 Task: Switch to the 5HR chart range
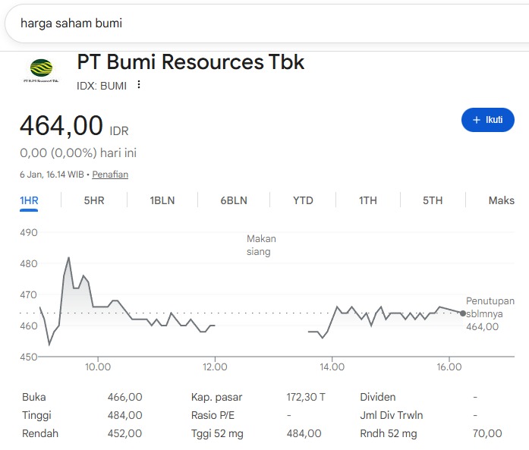(93, 200)
